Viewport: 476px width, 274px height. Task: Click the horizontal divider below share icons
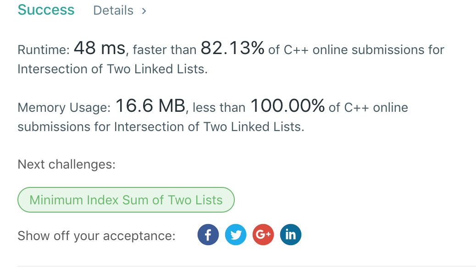(x=246, y=266)
